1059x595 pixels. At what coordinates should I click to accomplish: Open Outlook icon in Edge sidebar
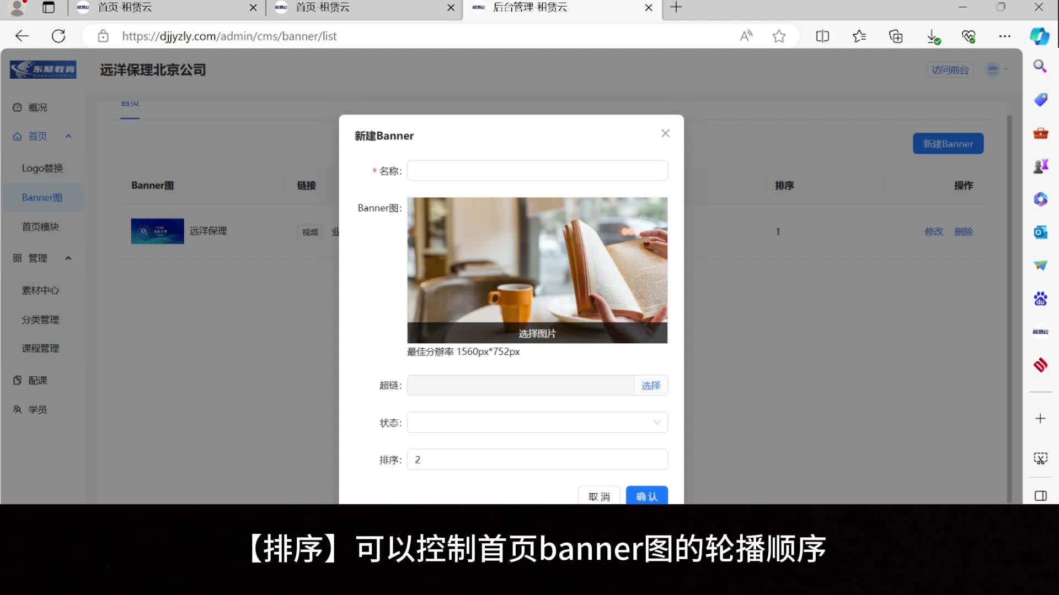point(1040,232)
